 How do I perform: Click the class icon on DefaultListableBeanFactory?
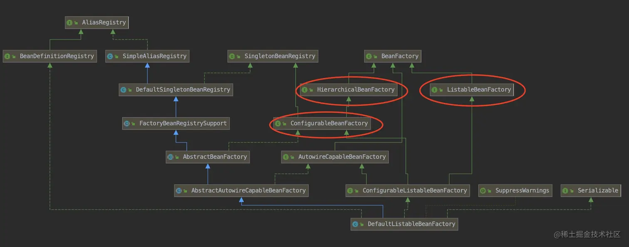click(x=355, y=224)
